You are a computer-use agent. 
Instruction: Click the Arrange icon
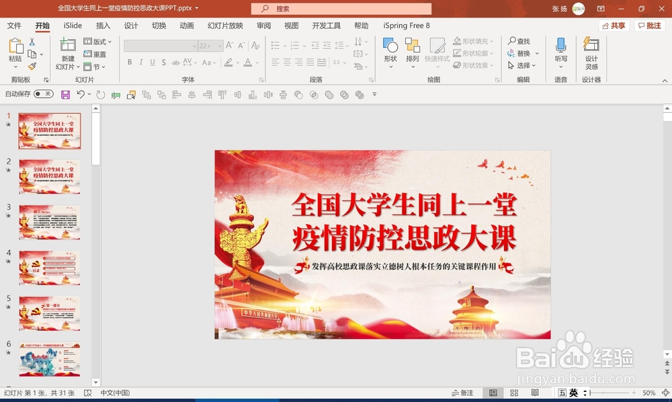point(413,45)
